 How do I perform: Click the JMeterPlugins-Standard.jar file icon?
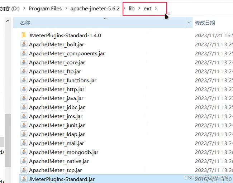24,179
